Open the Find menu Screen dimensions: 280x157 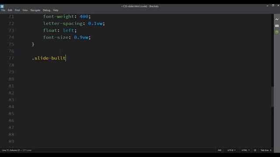(x=17, y=10)
